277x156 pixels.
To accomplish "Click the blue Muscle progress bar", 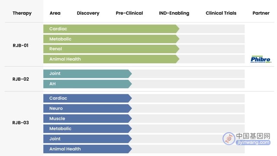I will (87, 118).
